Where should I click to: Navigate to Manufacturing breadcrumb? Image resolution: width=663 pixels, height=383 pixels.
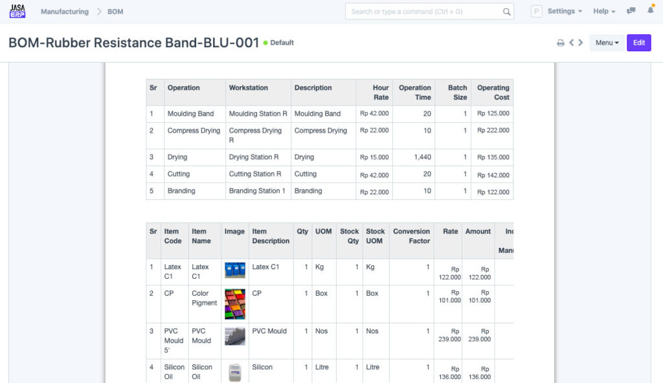pos(65,12)
